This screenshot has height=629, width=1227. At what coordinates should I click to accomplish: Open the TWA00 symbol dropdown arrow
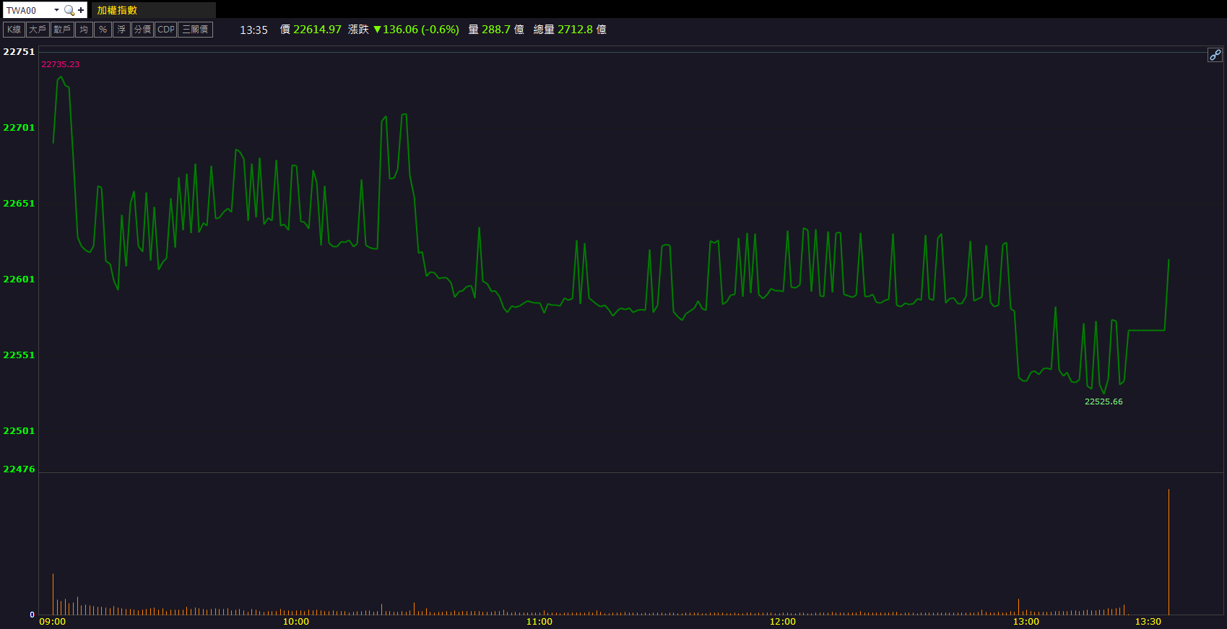56,10
